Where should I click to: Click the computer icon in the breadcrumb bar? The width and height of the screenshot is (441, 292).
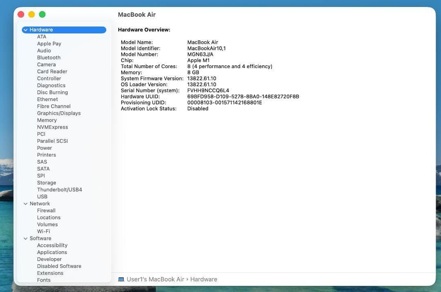tap(120, 279)
